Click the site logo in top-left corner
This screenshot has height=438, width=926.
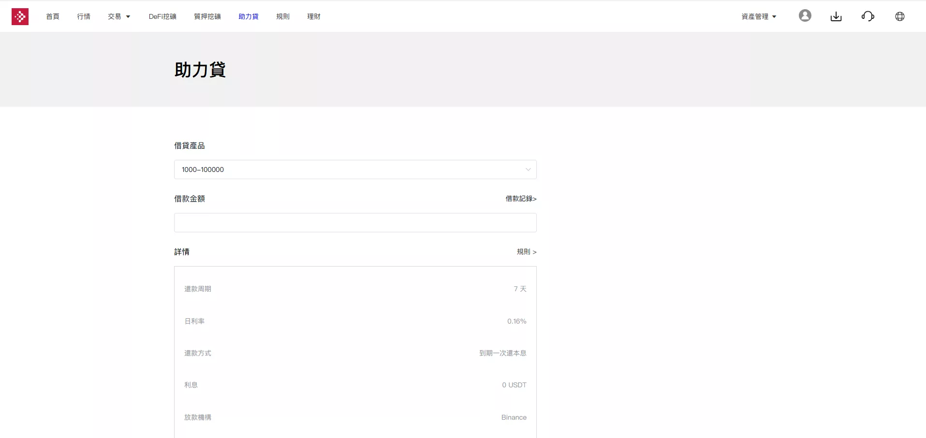click(19, 16)
